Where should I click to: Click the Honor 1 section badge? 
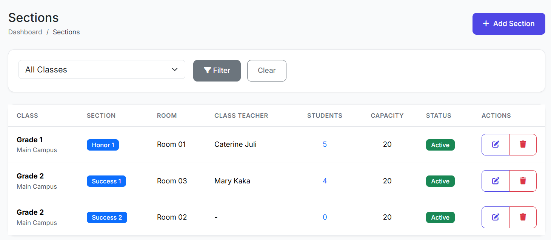[x=103, y=145]
